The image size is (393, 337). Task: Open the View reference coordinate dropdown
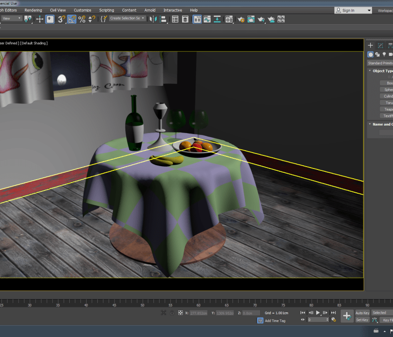point(11,18)
